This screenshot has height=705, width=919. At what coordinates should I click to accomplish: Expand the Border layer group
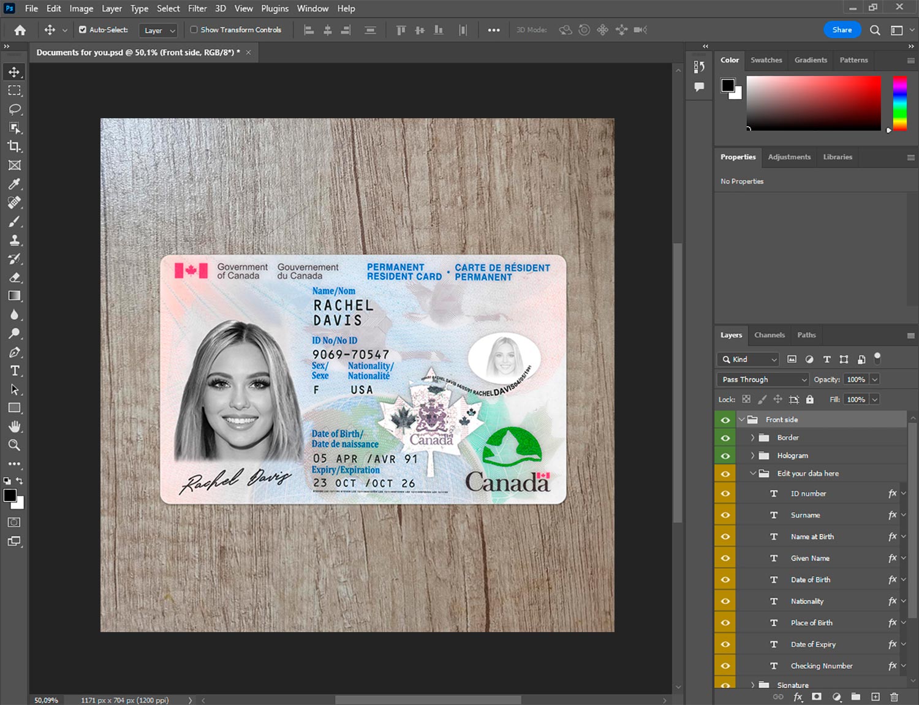[752, 438]
